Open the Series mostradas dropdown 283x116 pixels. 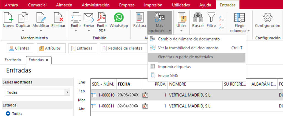click(67, 92)
